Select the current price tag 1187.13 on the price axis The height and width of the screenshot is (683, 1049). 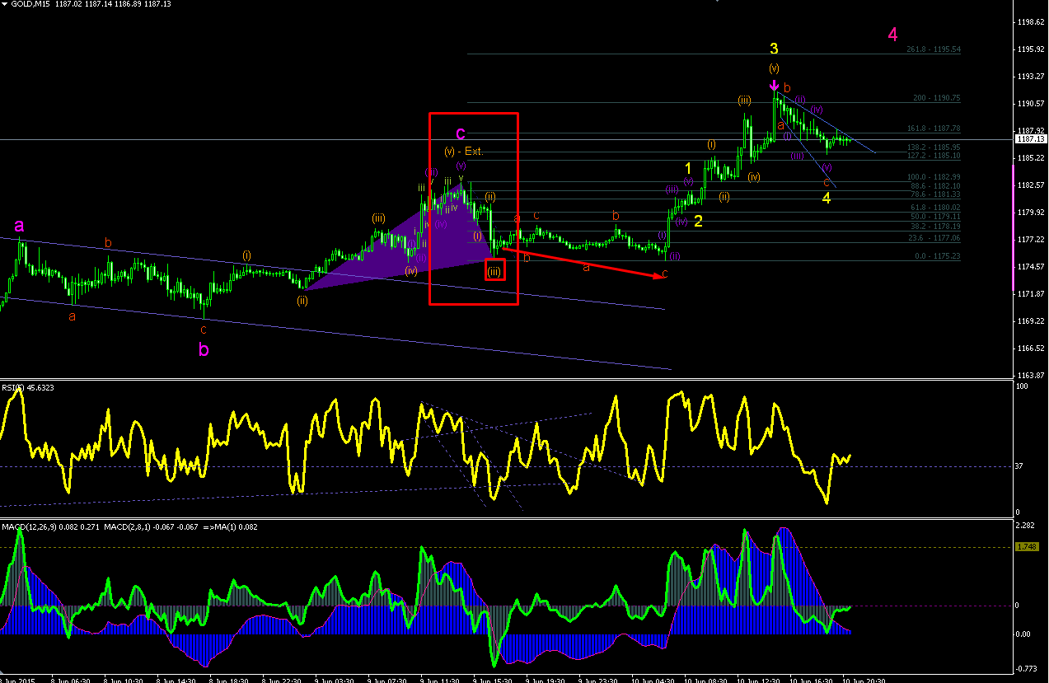point(1029,139)
